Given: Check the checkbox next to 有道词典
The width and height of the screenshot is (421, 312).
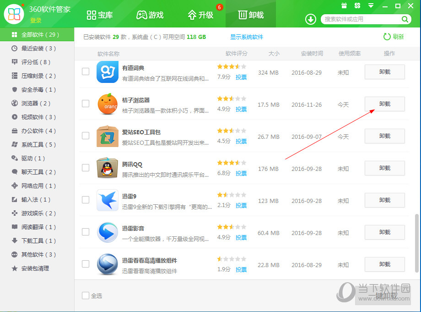Looking at the screenshot, I should coord(86,72).
